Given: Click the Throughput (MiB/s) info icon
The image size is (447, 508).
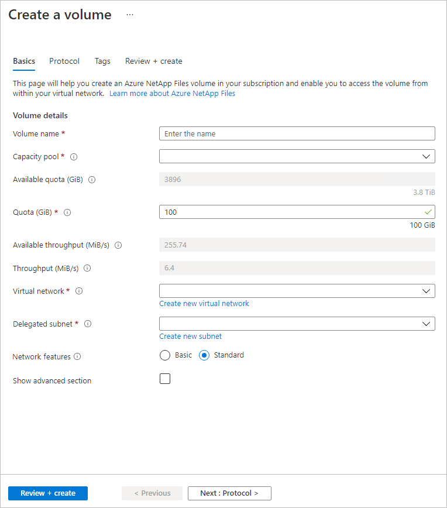Looking at the screenshot, I should (87, 268).
